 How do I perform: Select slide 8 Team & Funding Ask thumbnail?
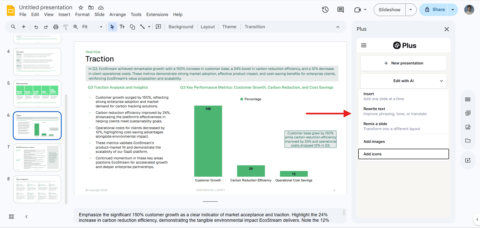37,189
